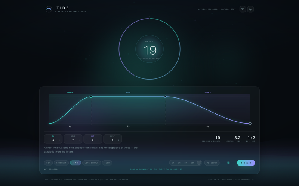Decrease the HOLD seconds with minus
Image resolution: width=299 pixels, height=186 pixels.
[67, 140]
